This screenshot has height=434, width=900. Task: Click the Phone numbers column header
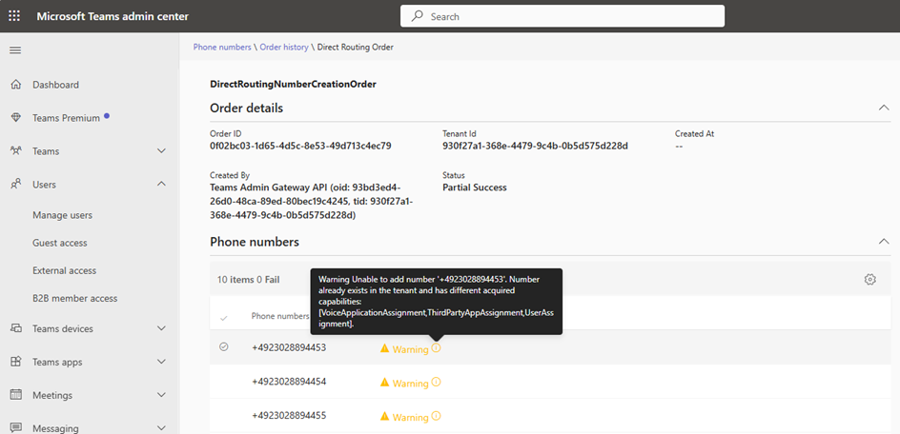pos(280,316)
